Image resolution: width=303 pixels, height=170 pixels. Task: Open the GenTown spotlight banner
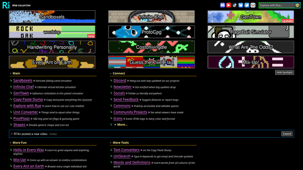coord(251,17)
